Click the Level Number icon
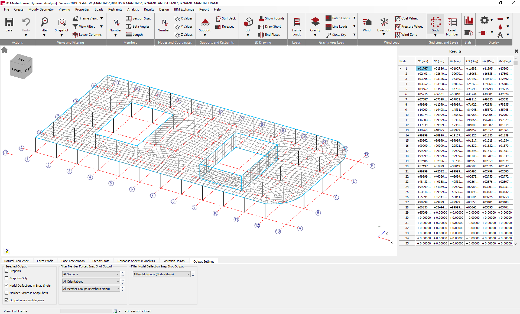 pyautogui.click(x=452, y=22)
